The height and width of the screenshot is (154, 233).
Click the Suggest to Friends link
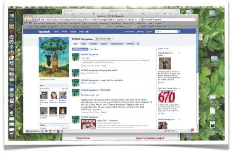pyautogui.click(x=47, y=79)
